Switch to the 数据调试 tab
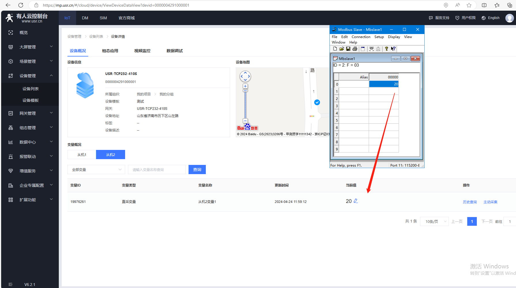 tap(174, 51)
